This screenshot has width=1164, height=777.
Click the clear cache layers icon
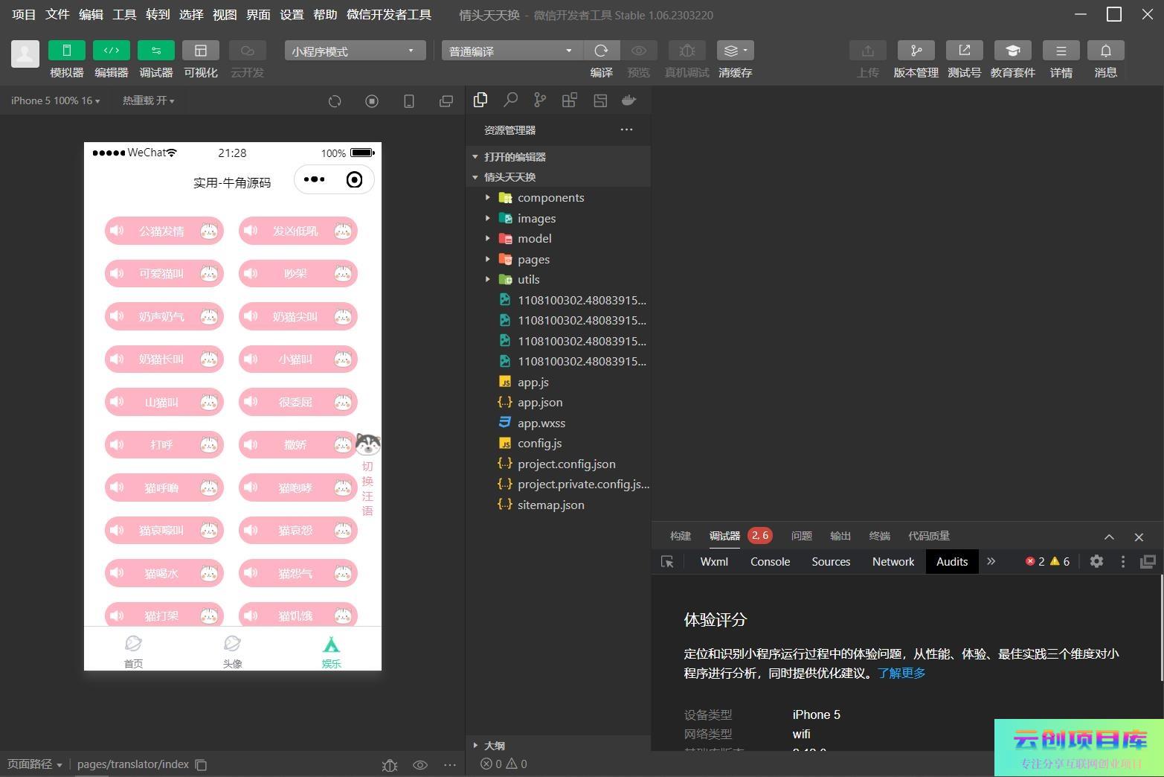735,51
